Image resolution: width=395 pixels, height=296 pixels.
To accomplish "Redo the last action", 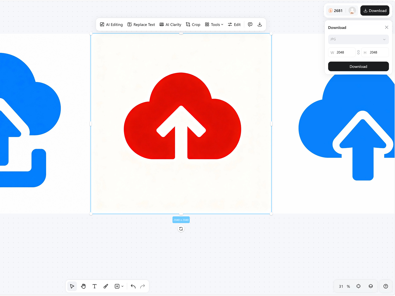I will coord(143,286).
